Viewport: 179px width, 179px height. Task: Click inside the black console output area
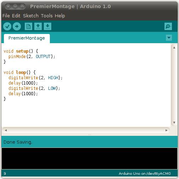coord(89,158)
